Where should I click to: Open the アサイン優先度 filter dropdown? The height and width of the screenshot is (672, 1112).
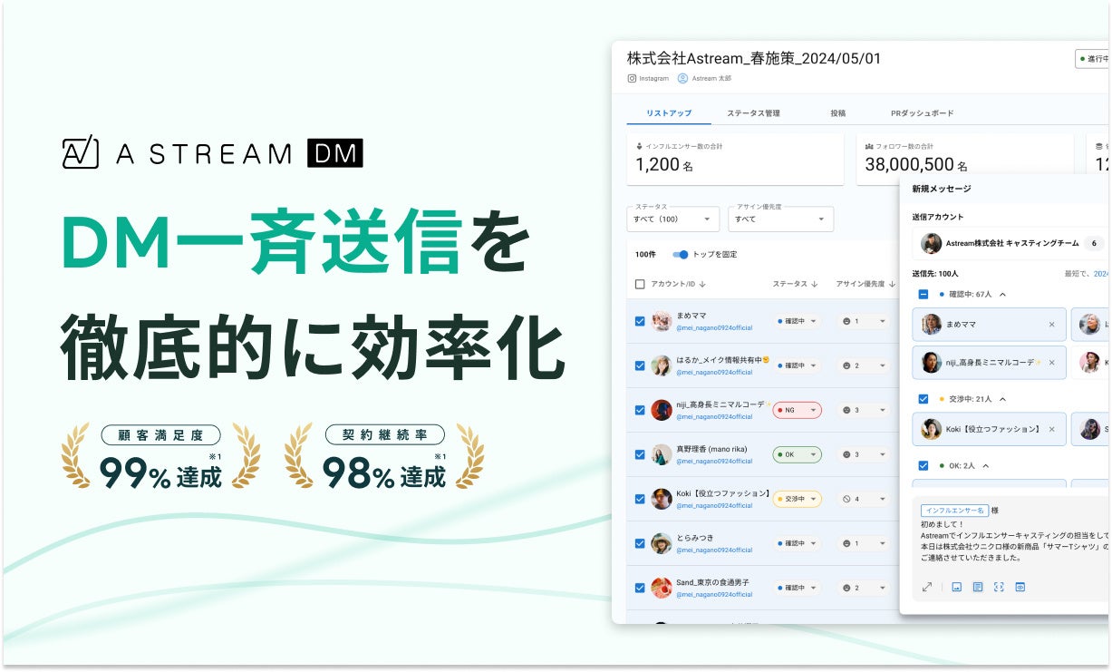[x=780, y=219]
